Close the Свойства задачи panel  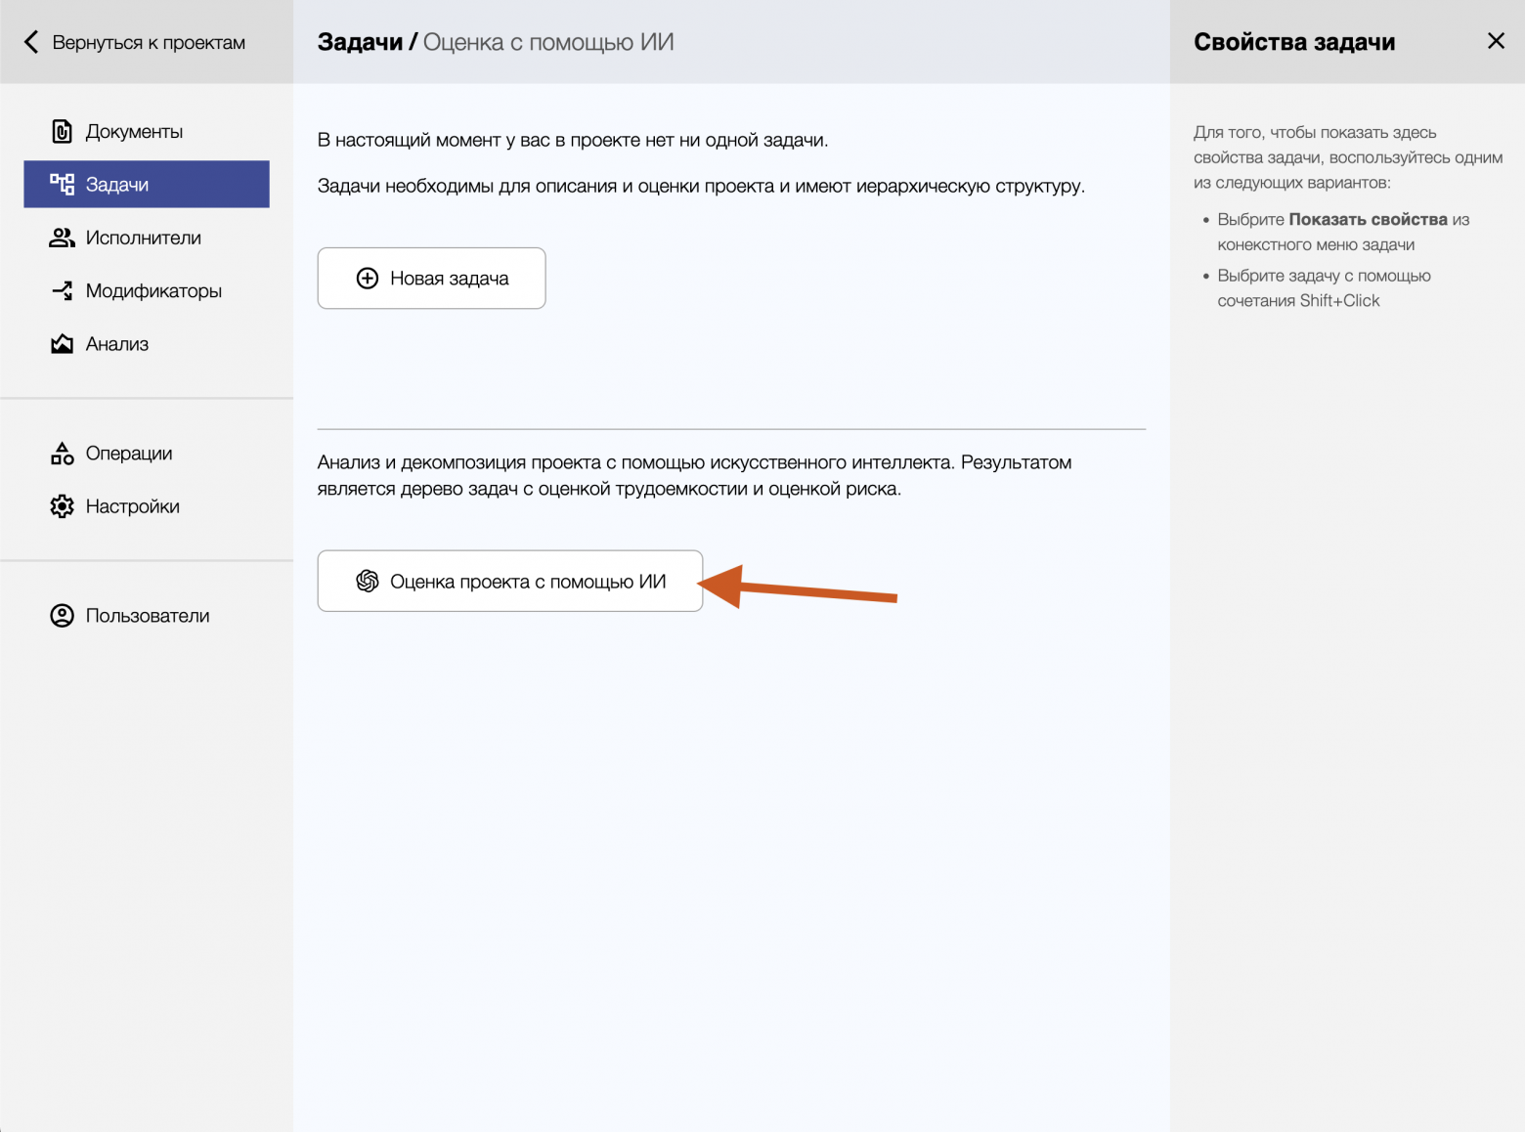[x=1496, y=41]
